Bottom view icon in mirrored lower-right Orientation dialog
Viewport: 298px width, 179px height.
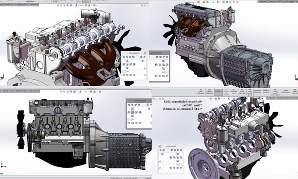[x=177, y=161]
